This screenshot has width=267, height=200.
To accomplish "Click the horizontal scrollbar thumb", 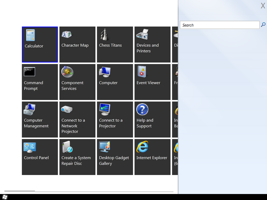I will tap(19, 191).
